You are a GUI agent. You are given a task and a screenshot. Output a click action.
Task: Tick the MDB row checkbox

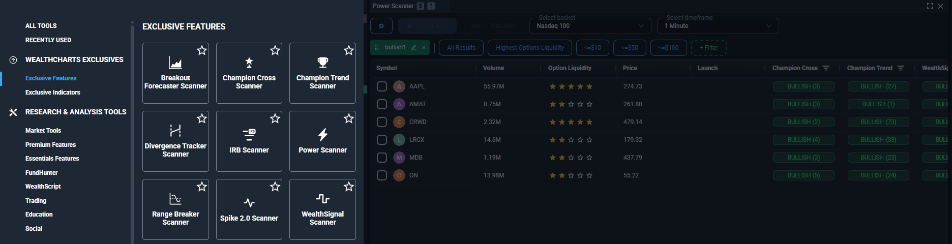[382, 158]
